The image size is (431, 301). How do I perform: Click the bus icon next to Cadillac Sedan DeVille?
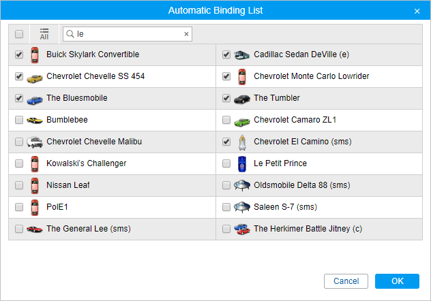[242, 54]
